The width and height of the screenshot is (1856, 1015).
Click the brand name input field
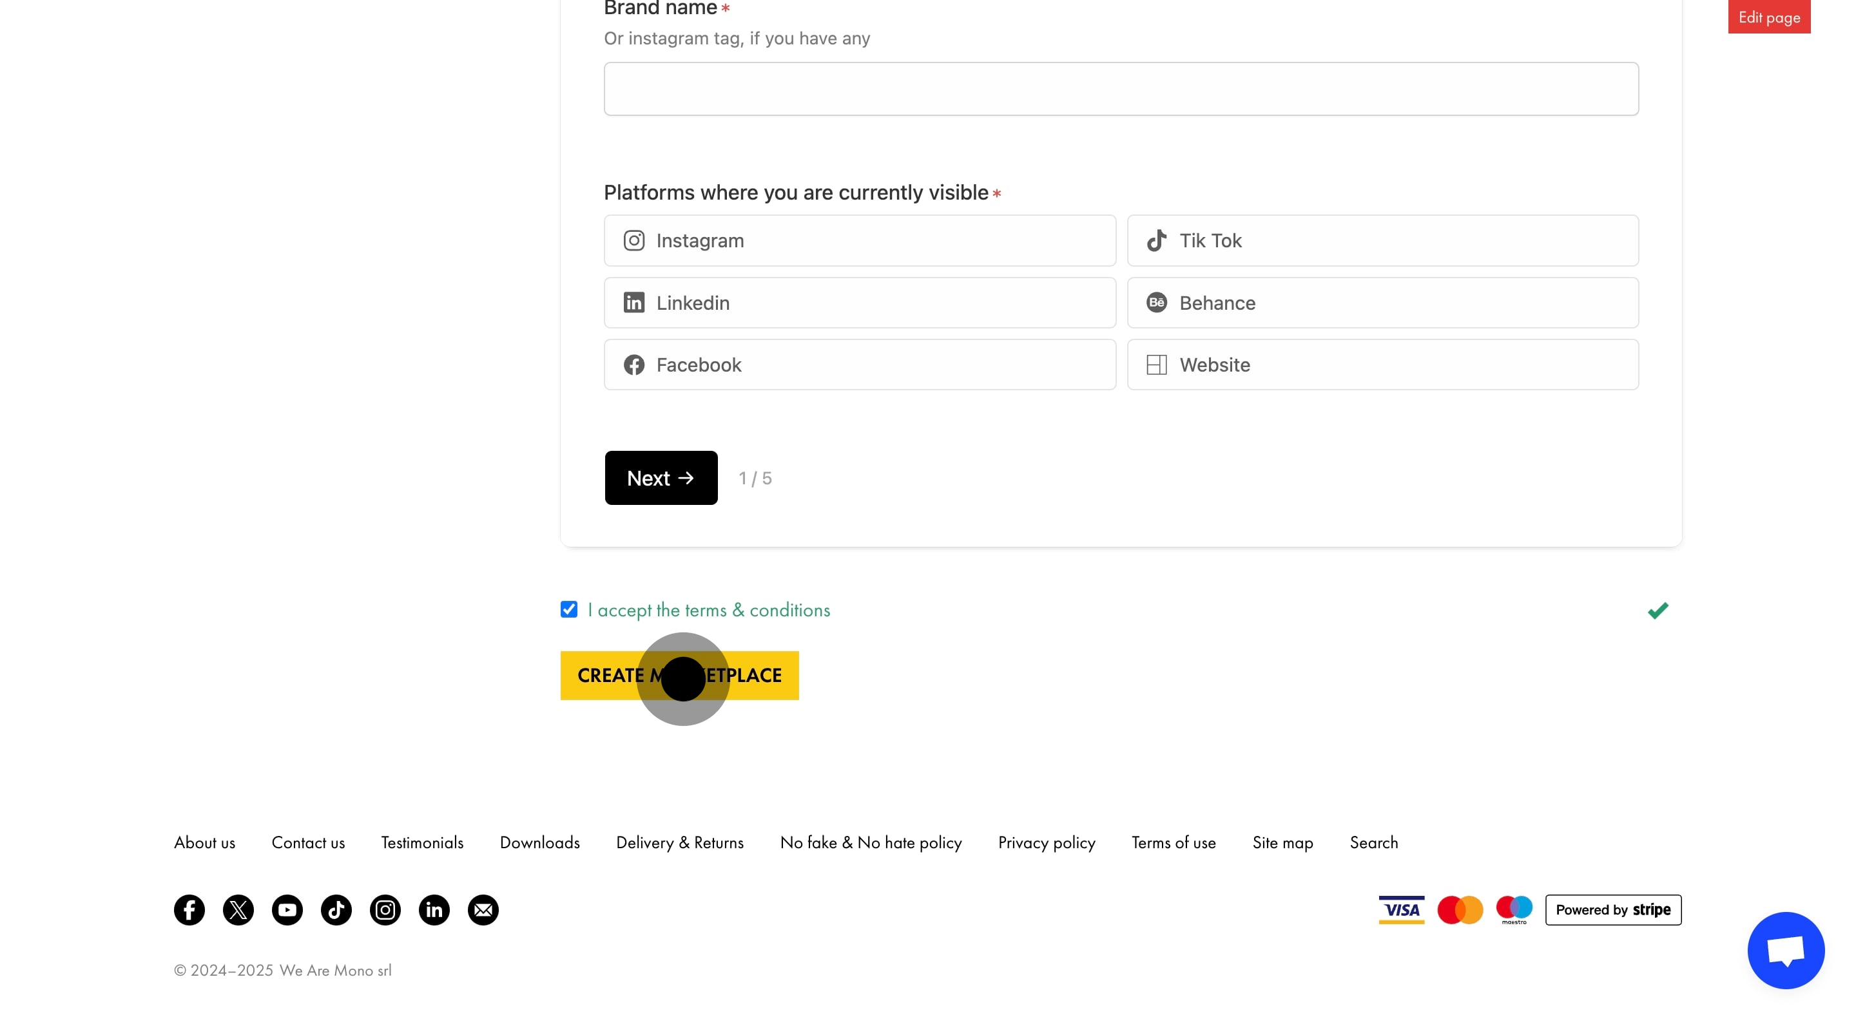pyautogui.click(x=1121, y=88)
